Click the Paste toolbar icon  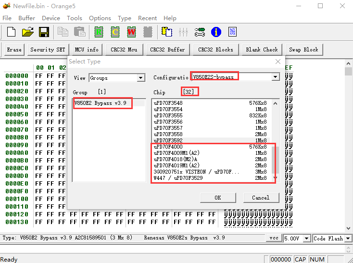click(x=80, y=32)
